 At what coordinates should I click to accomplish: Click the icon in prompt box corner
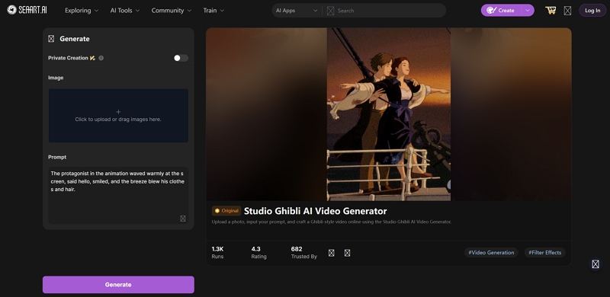[x=183, y=219]
